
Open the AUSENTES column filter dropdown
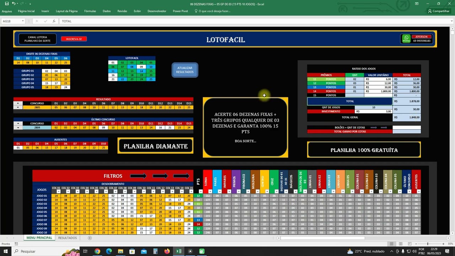pyautogui.click(x=418, y=192)
